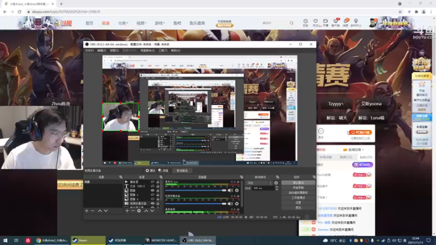436x245 pixels.
Task: Pop out the Audio Mixer dock icon
Action: [x=241, y=177]
